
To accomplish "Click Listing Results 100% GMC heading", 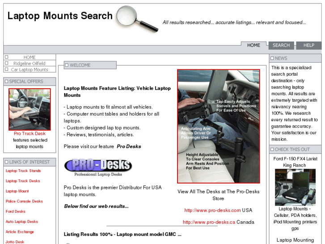I will coord(122,234).
